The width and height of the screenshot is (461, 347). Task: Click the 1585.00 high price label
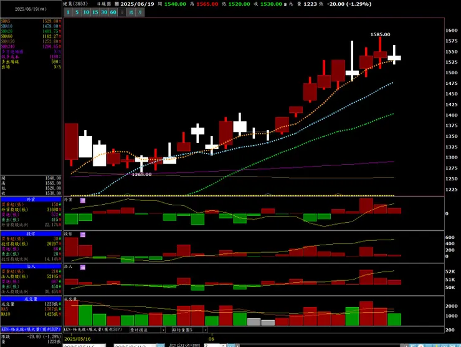point(380,34)
